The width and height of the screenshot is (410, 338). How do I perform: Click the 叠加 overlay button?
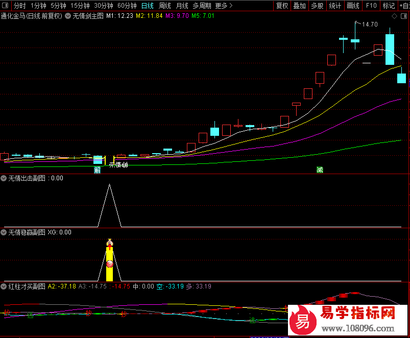pyautogui.click(x=300, y=6)
